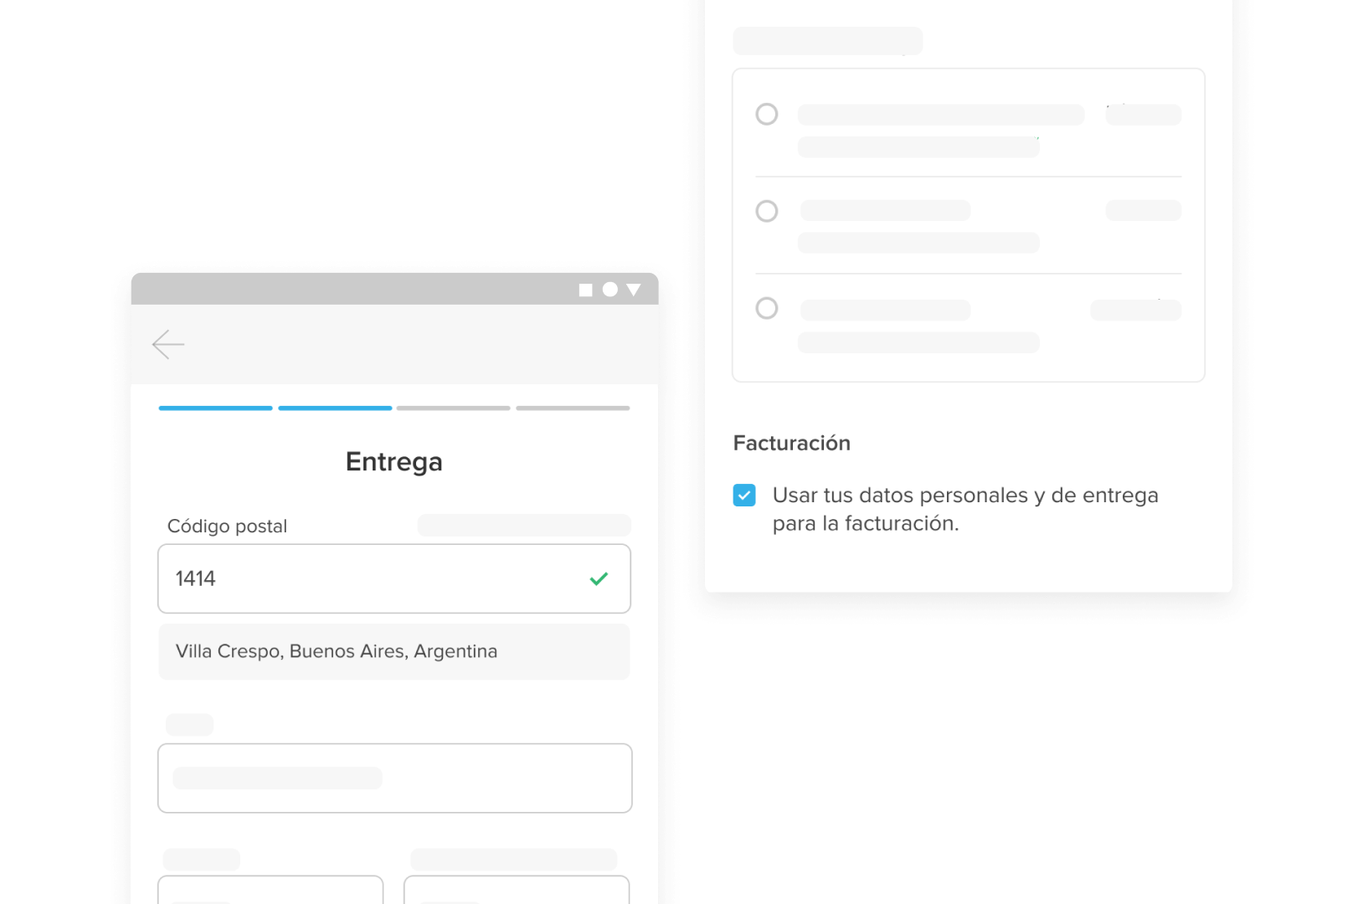Click the Entrega heading
The height and width of the screenshot is (904, 1363).
(x=394, y=462)
